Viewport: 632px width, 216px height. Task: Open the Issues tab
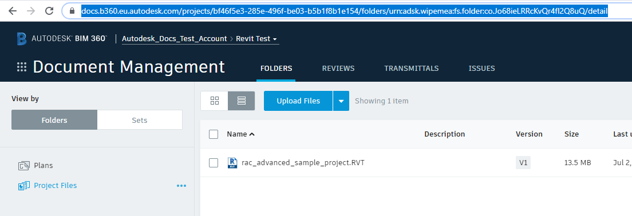tap(481, 69)
